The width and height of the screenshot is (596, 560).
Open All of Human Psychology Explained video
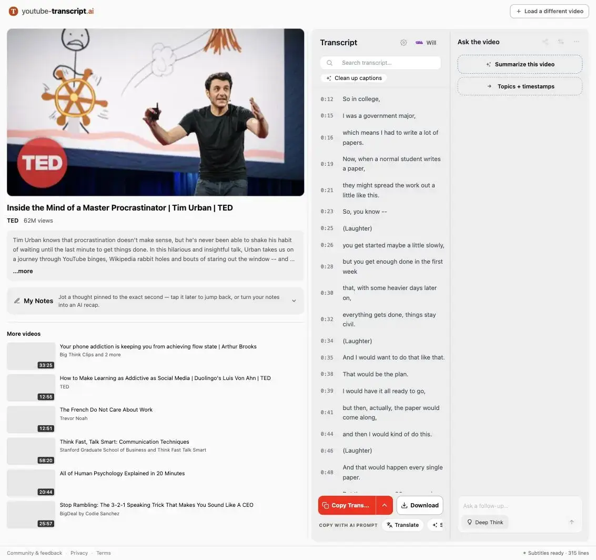(x=122, y=473)
